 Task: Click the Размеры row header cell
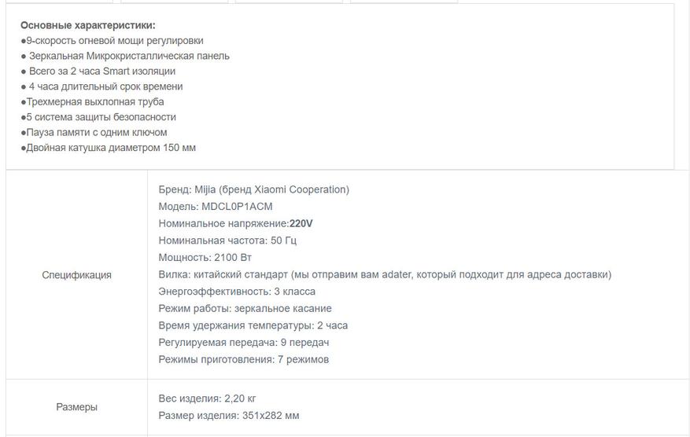pyautogui.click(x=76, y=407)
